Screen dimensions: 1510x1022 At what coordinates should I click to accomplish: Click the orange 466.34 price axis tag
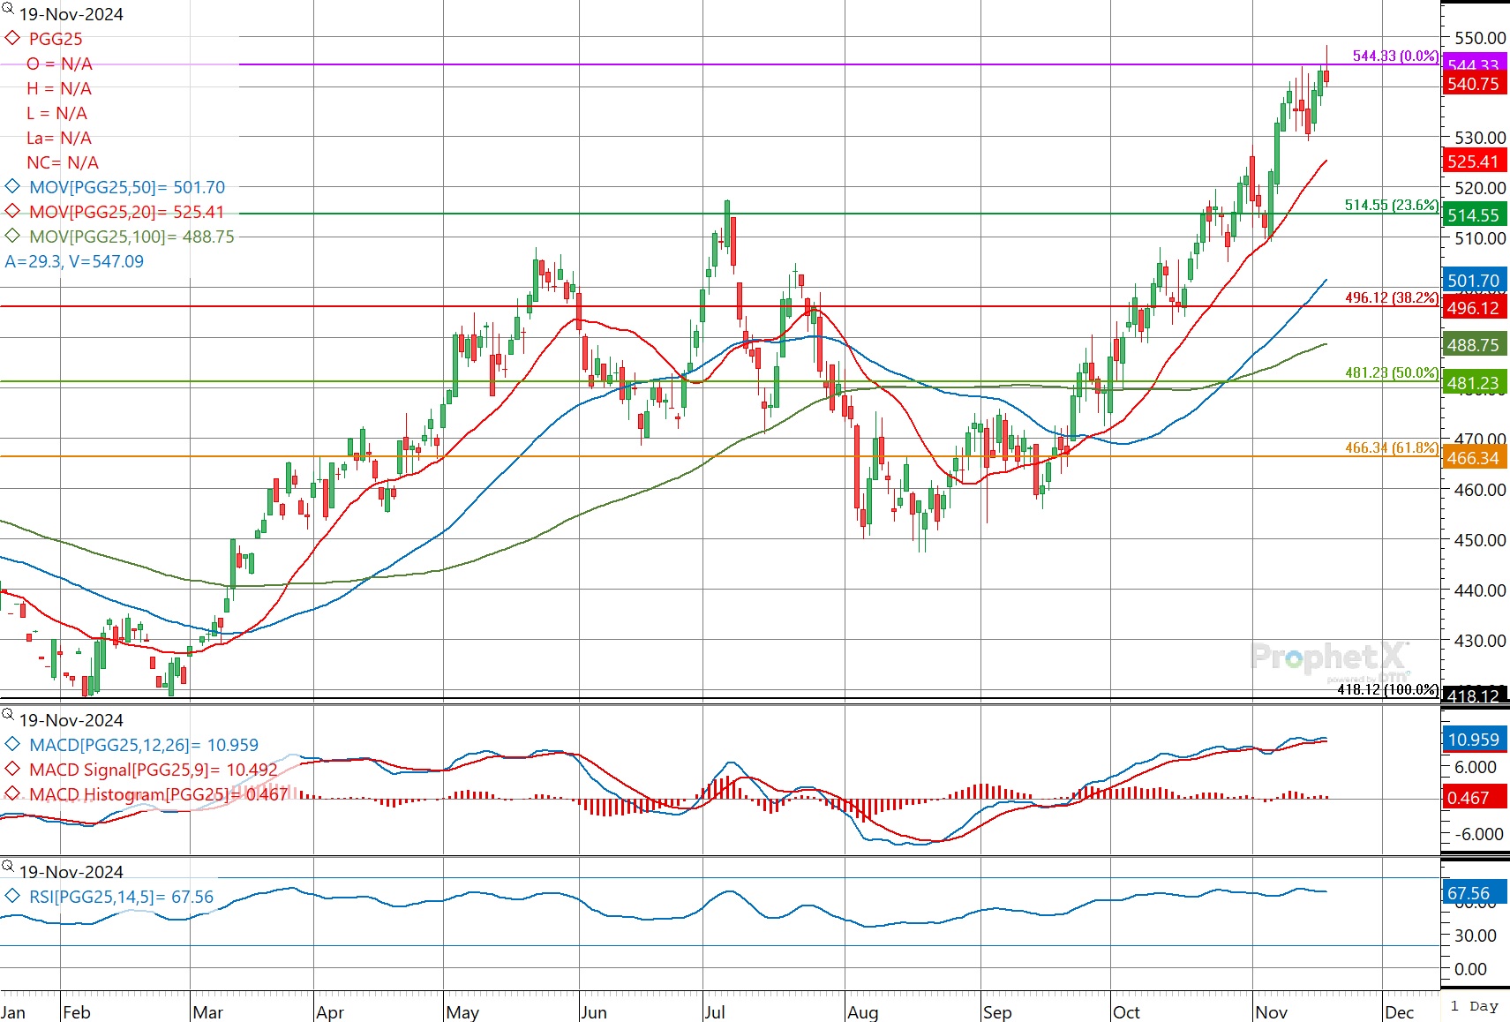coord(1475,458)
